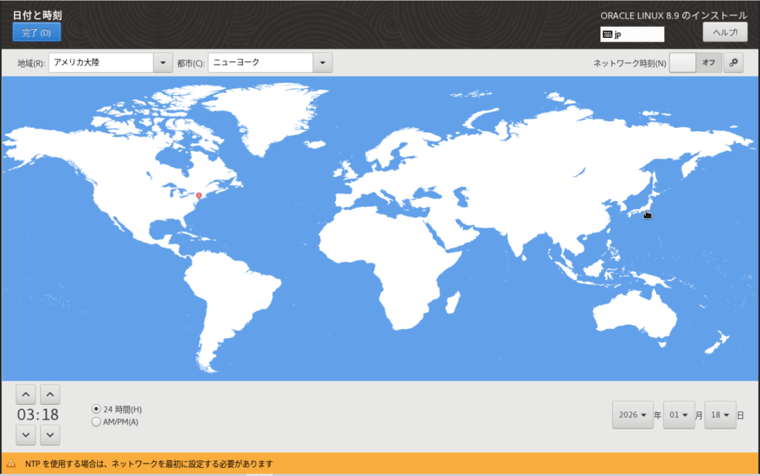760x476 pixels.
Task: Open the ヘルプ help button
Action: [724, 32]
